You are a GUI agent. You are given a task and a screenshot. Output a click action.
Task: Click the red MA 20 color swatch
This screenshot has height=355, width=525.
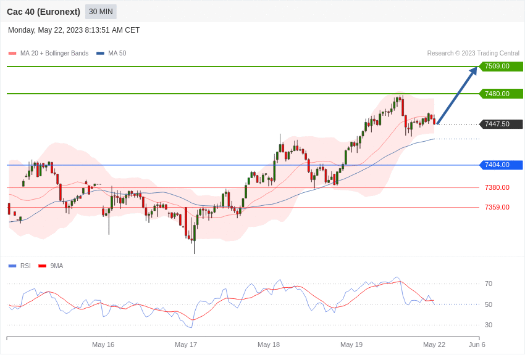pos(12,54)
